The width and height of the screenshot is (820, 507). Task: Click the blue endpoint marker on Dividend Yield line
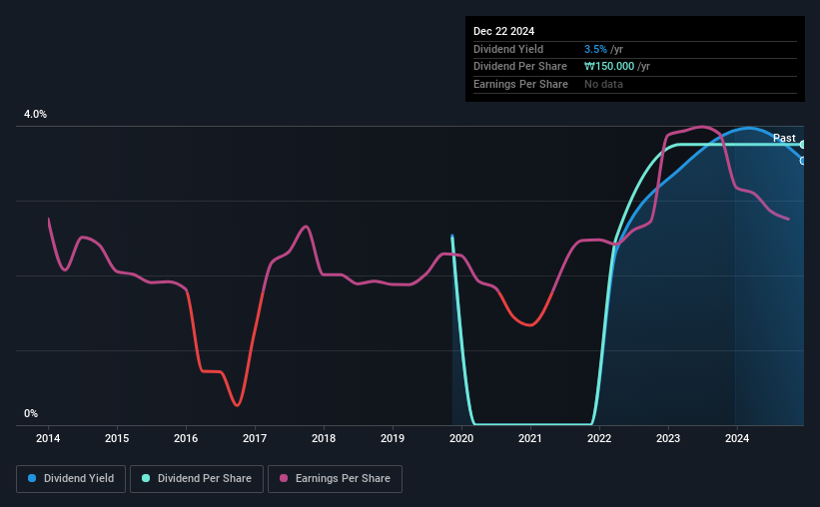tap(803, 161)
